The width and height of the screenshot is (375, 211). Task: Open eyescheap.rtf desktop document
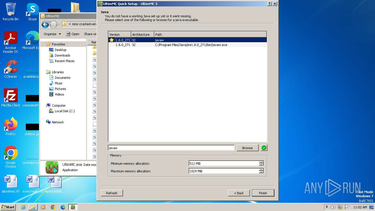click(33, 184)
